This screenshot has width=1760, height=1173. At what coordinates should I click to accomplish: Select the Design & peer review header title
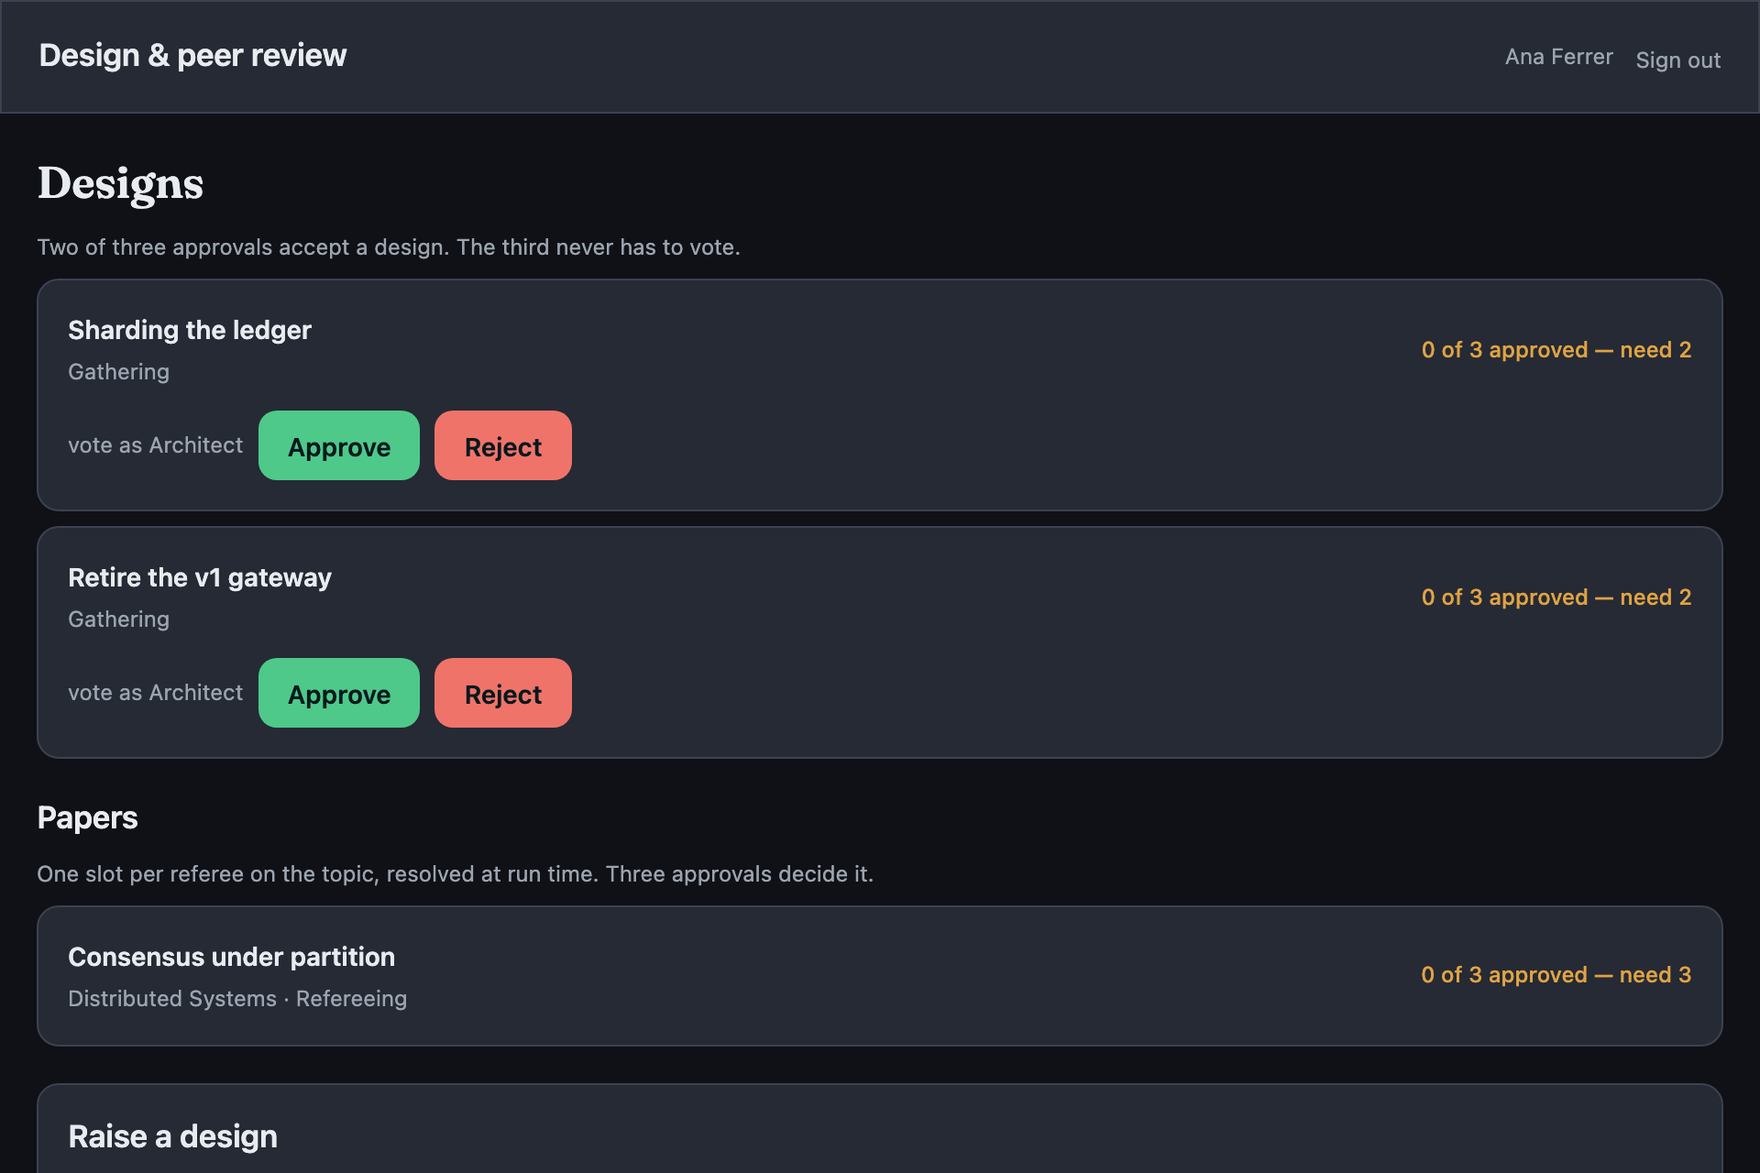(192, 56)
